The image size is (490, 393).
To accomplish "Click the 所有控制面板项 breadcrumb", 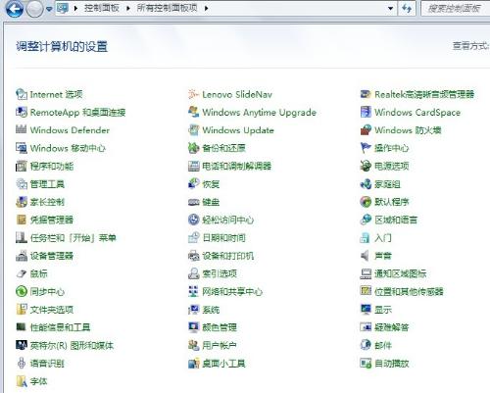I will pyautogui.click(x=168, y=8).
